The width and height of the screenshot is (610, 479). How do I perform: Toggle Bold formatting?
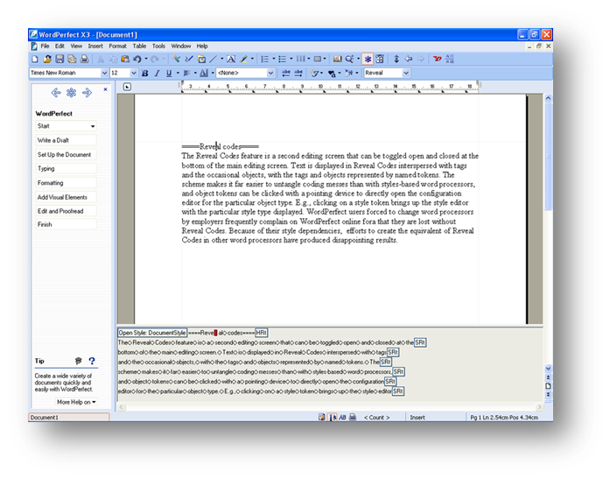click(144, 74)
